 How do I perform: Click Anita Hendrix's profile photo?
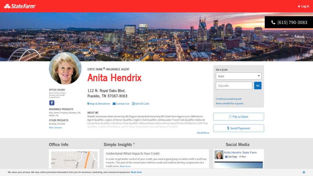click(x=65, y=68)
